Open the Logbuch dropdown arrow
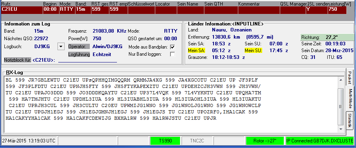Viewport: 356px width, 148px height. point(61,47)
